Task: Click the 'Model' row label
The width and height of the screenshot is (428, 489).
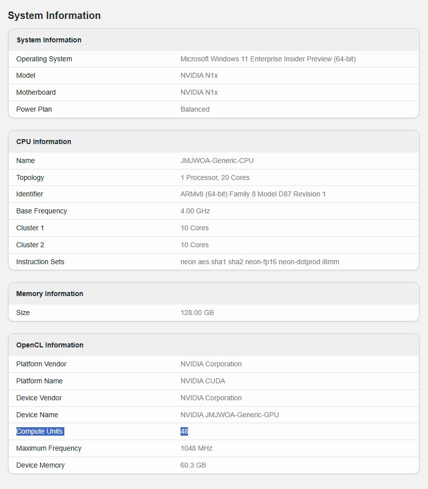Action: [x=25, y=75]
